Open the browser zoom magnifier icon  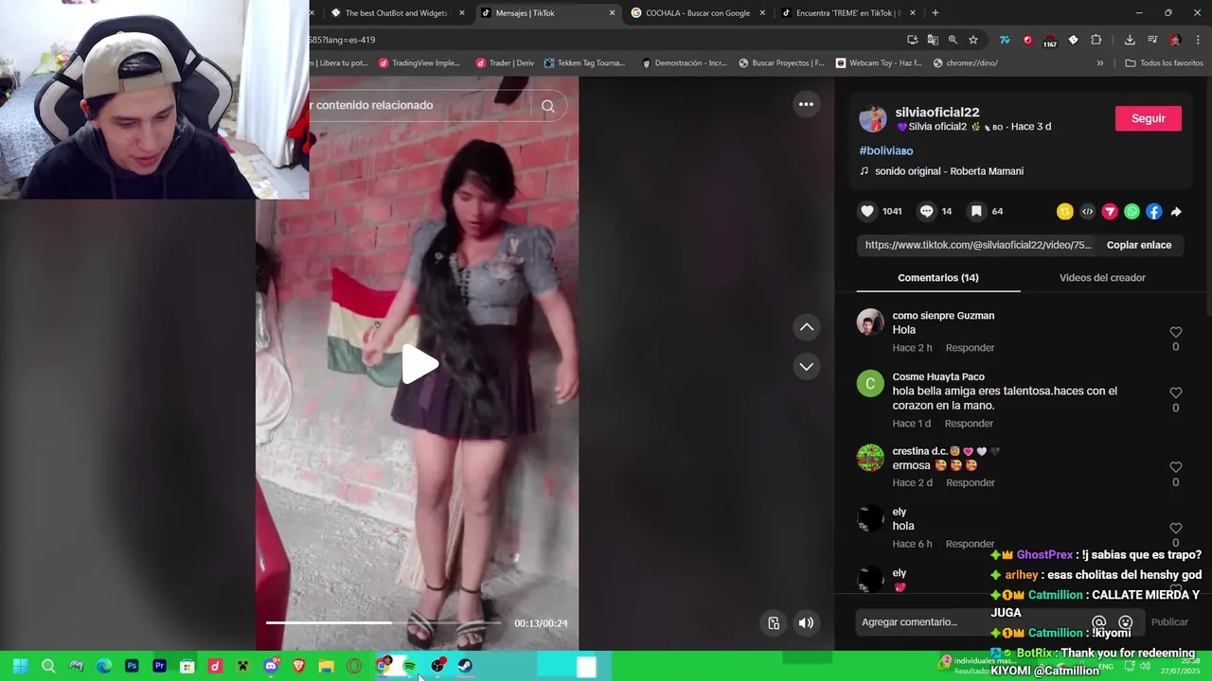pyautogui.click(x=953, y=40)
